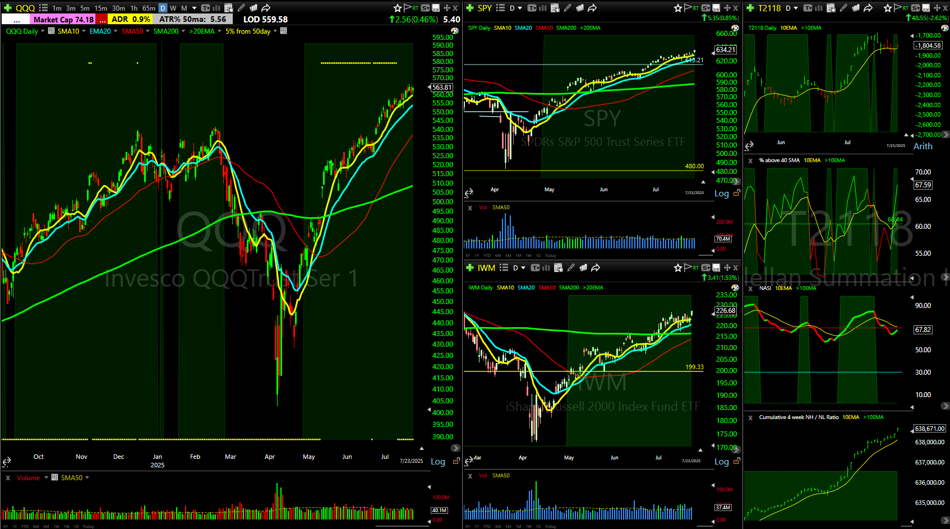Screen dimensions: 950x529
Task: Toggle Arith scale on the T2118 chart
Action: point(923,146)
